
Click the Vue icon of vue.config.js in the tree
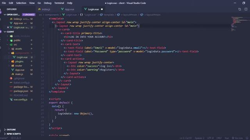11,100
